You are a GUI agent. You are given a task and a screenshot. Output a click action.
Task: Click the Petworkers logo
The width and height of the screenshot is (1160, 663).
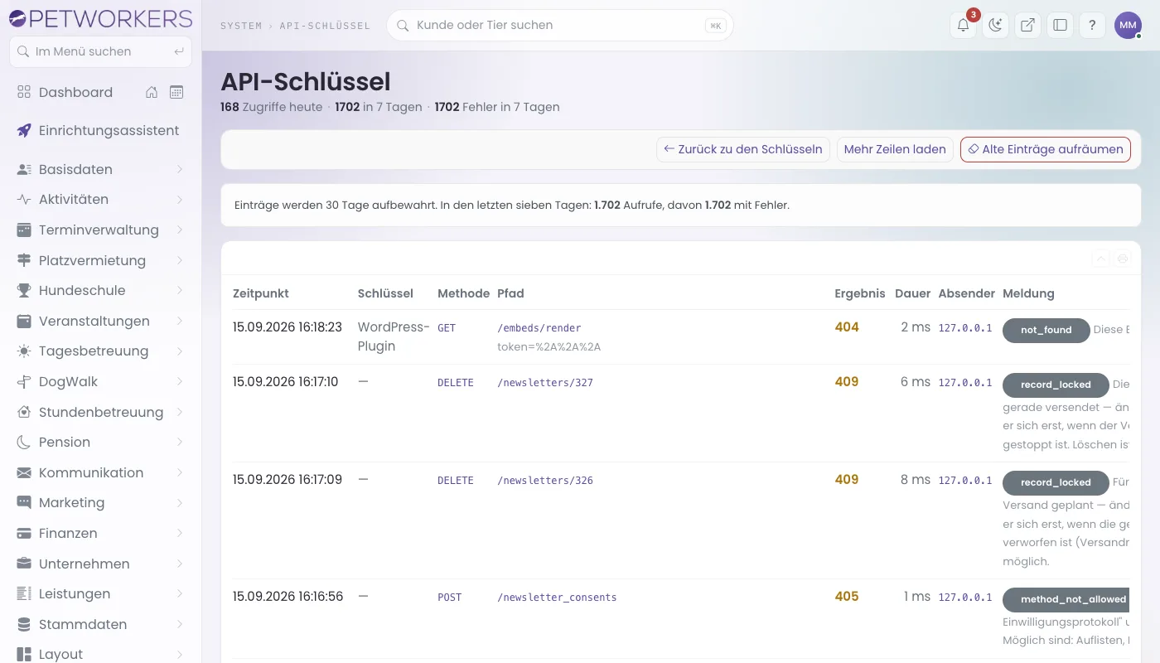(100, 18)
